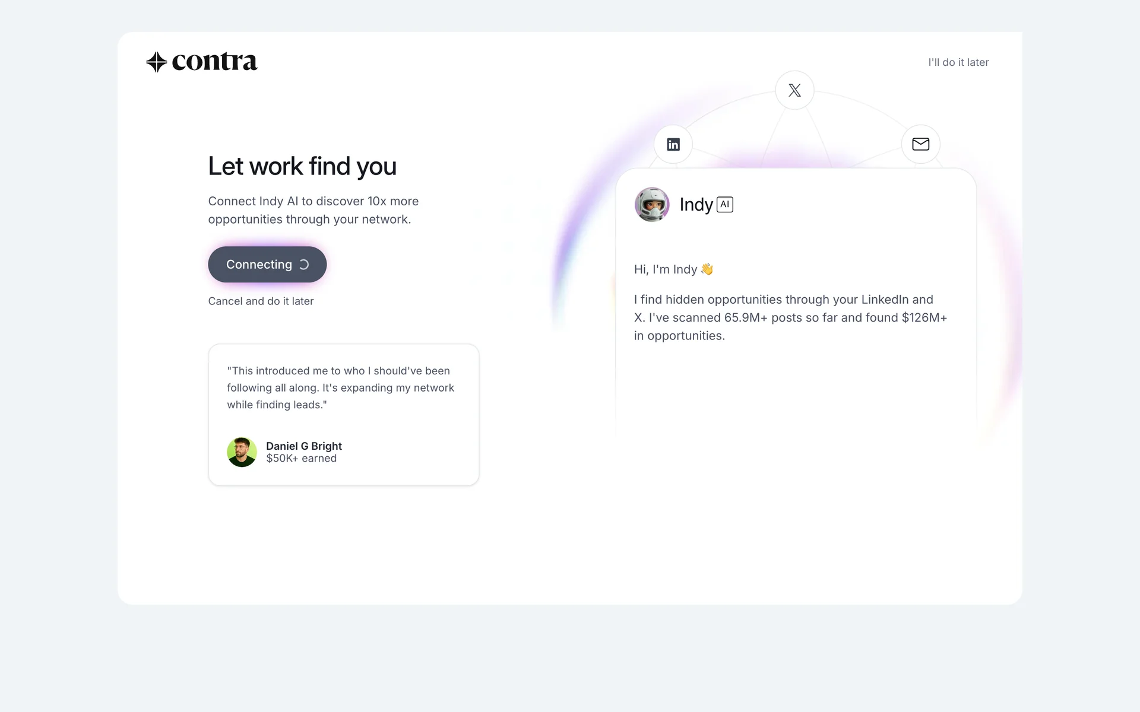Open Daniel G Bright's profile photo
The image size is (1140, 712).
(x=242, y=452)
